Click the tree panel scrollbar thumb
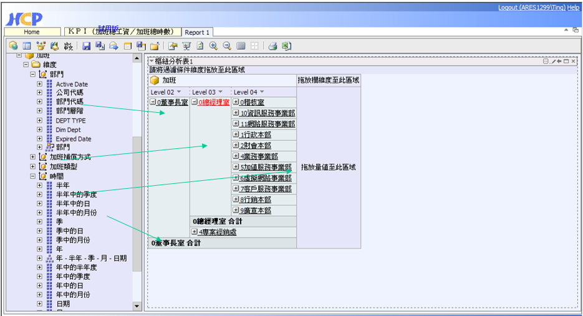This screenshot has height=316, width=583. (x=137, y=204)
